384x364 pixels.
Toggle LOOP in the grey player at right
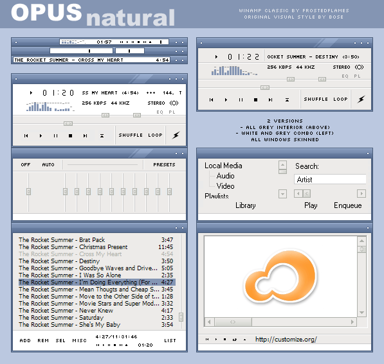click(340, 100)
